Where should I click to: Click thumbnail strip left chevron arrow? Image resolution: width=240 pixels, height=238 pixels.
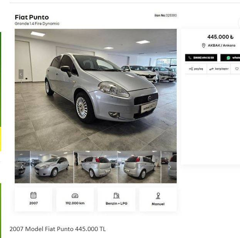pyautogui.click(x=22, y=167)
